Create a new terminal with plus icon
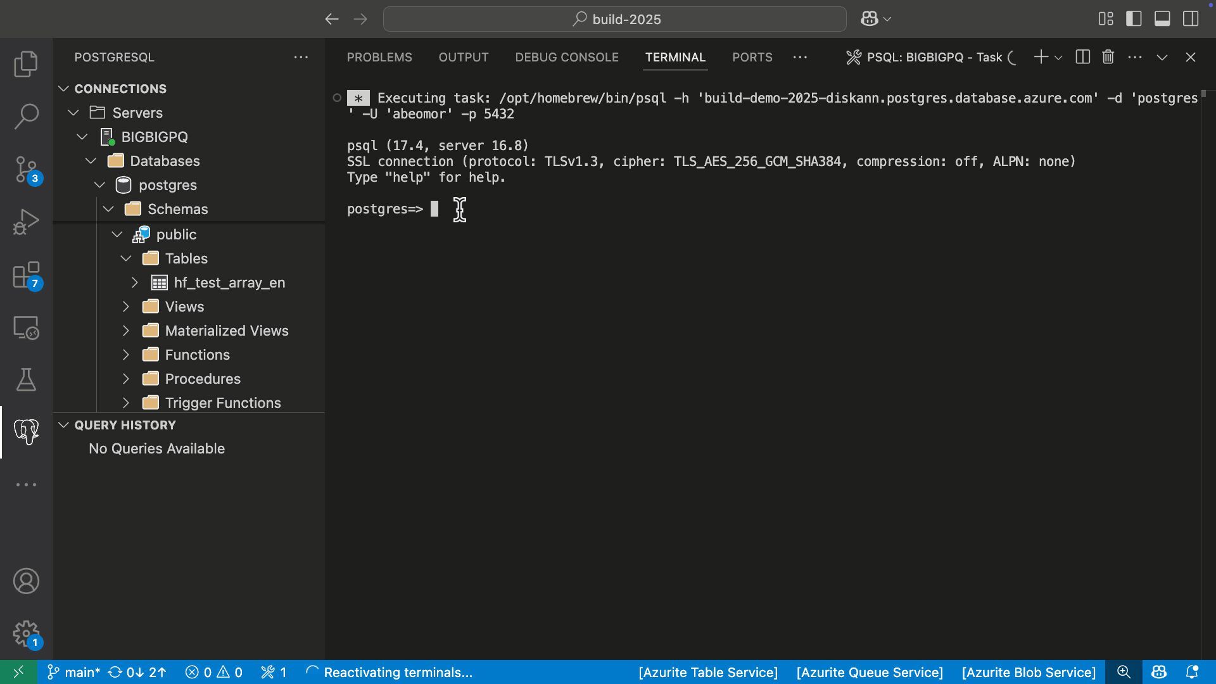The height and width of the screenshot is (684, 1216). pyautogui.click(x=1041, y=57)
